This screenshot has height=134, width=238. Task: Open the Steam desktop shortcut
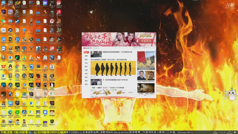tap(17, 21)
